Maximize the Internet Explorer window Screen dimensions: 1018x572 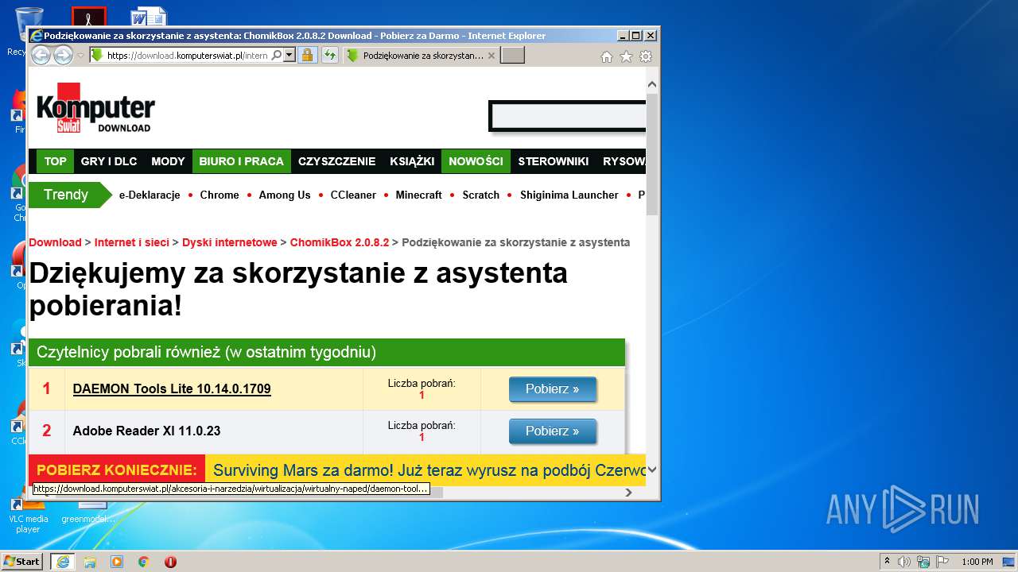(x=635, y=36)
